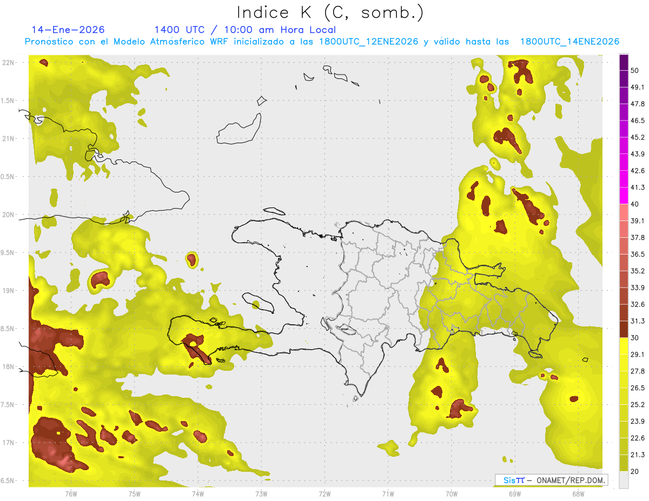Click the 22N latitude label
The image size is (649, 501).
9,62
